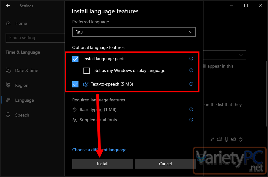Click the Cancel button
This screenshot has height=177, width=268.
coord(165,164)
